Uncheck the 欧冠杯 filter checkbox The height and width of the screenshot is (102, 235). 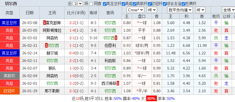[149, 4]
